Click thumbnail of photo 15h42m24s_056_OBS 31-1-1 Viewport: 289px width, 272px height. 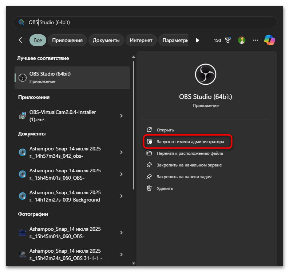pyautogui.click(x=23, y=254)
